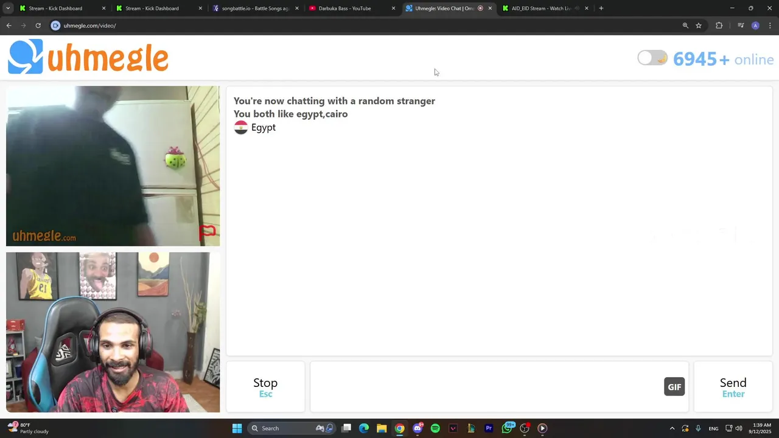This screenshot has height=438, width=779.
Task: Open the volume control in the tray
Action: pyautogui.click(x=738, y=428)
